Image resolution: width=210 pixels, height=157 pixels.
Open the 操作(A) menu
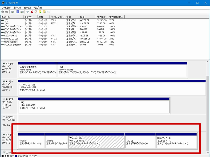coord(17,7)
